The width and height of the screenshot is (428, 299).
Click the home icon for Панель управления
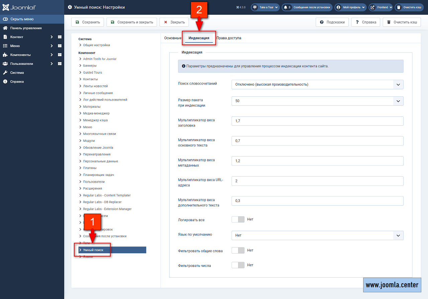(x=5, y=28)
